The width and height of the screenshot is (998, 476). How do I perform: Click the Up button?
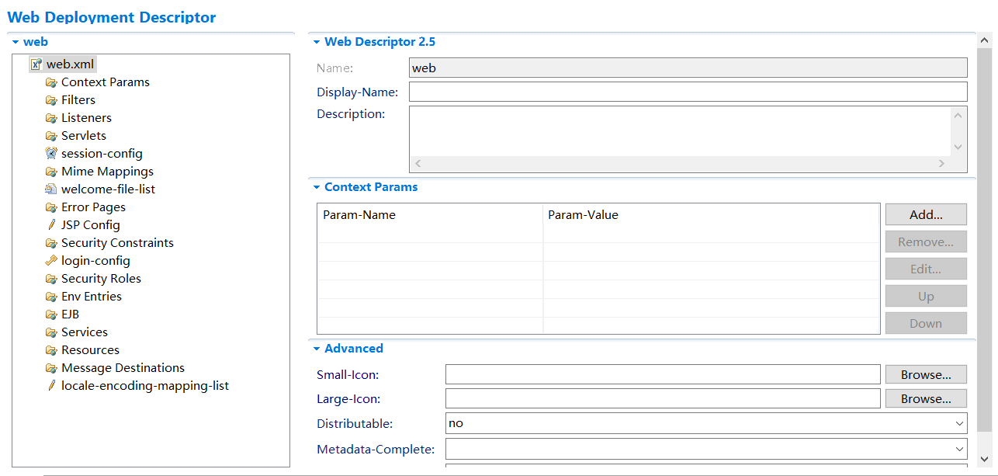pyautogui.click(x=926, y=296)
